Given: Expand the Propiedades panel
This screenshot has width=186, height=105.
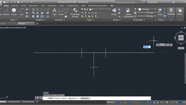Looking at the screenshot, I should (139, 20).
